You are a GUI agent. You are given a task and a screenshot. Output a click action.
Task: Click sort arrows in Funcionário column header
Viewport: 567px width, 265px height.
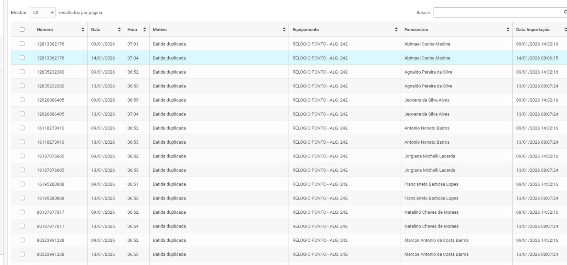tap(508, 30)
